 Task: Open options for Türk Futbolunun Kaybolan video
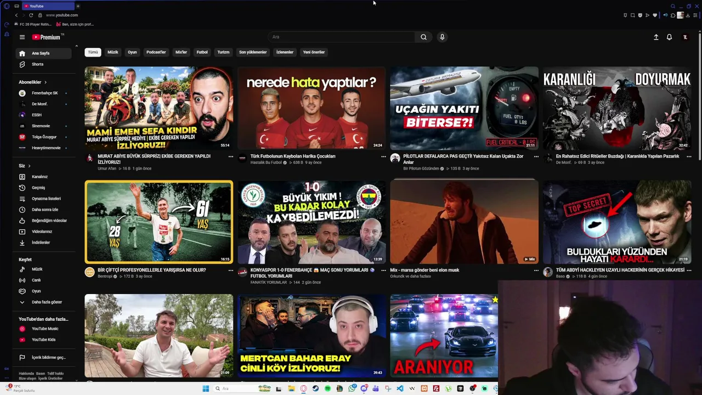(x=383, y=156)
